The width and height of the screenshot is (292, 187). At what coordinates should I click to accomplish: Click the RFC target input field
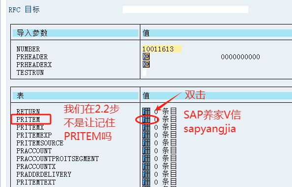(186, 9)
